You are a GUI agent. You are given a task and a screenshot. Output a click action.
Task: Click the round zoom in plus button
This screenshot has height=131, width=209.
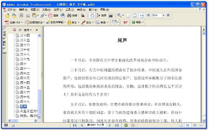point(168,15)
